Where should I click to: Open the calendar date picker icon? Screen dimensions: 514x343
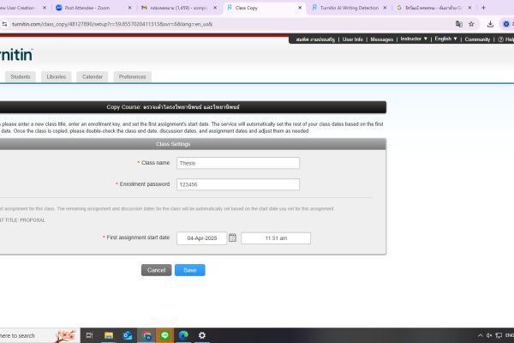232,238
